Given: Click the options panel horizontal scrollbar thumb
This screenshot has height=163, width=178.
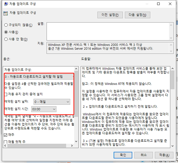Looking at the screenshot, I should (x=37, y=146).
